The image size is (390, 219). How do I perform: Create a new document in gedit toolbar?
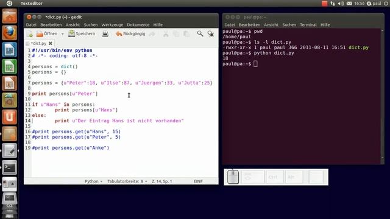coord(30,34)
